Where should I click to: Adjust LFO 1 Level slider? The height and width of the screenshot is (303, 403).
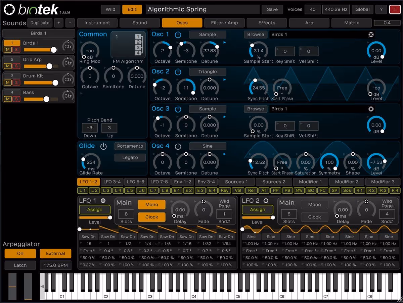click(95, 217)
